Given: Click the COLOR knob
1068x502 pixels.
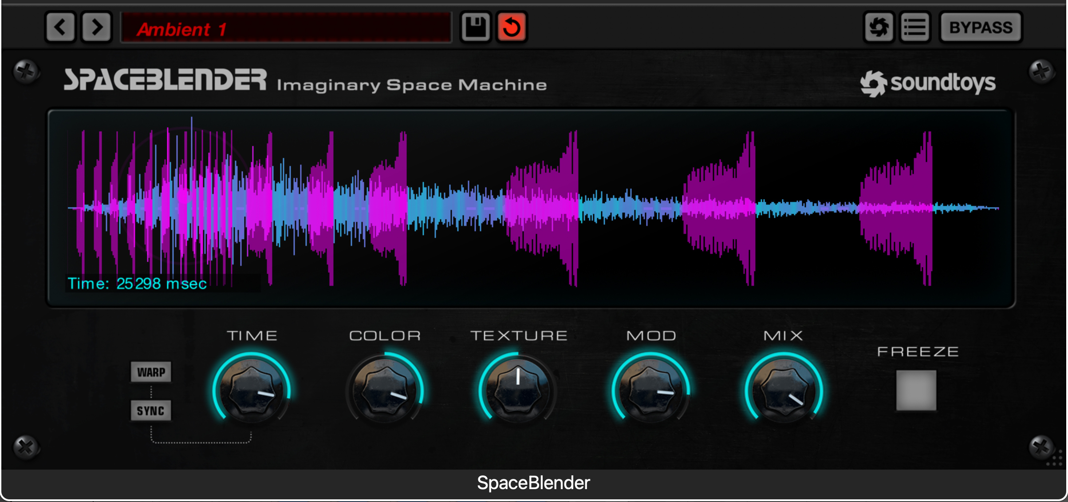Looking at the screenshot, I should coord(385,390).
